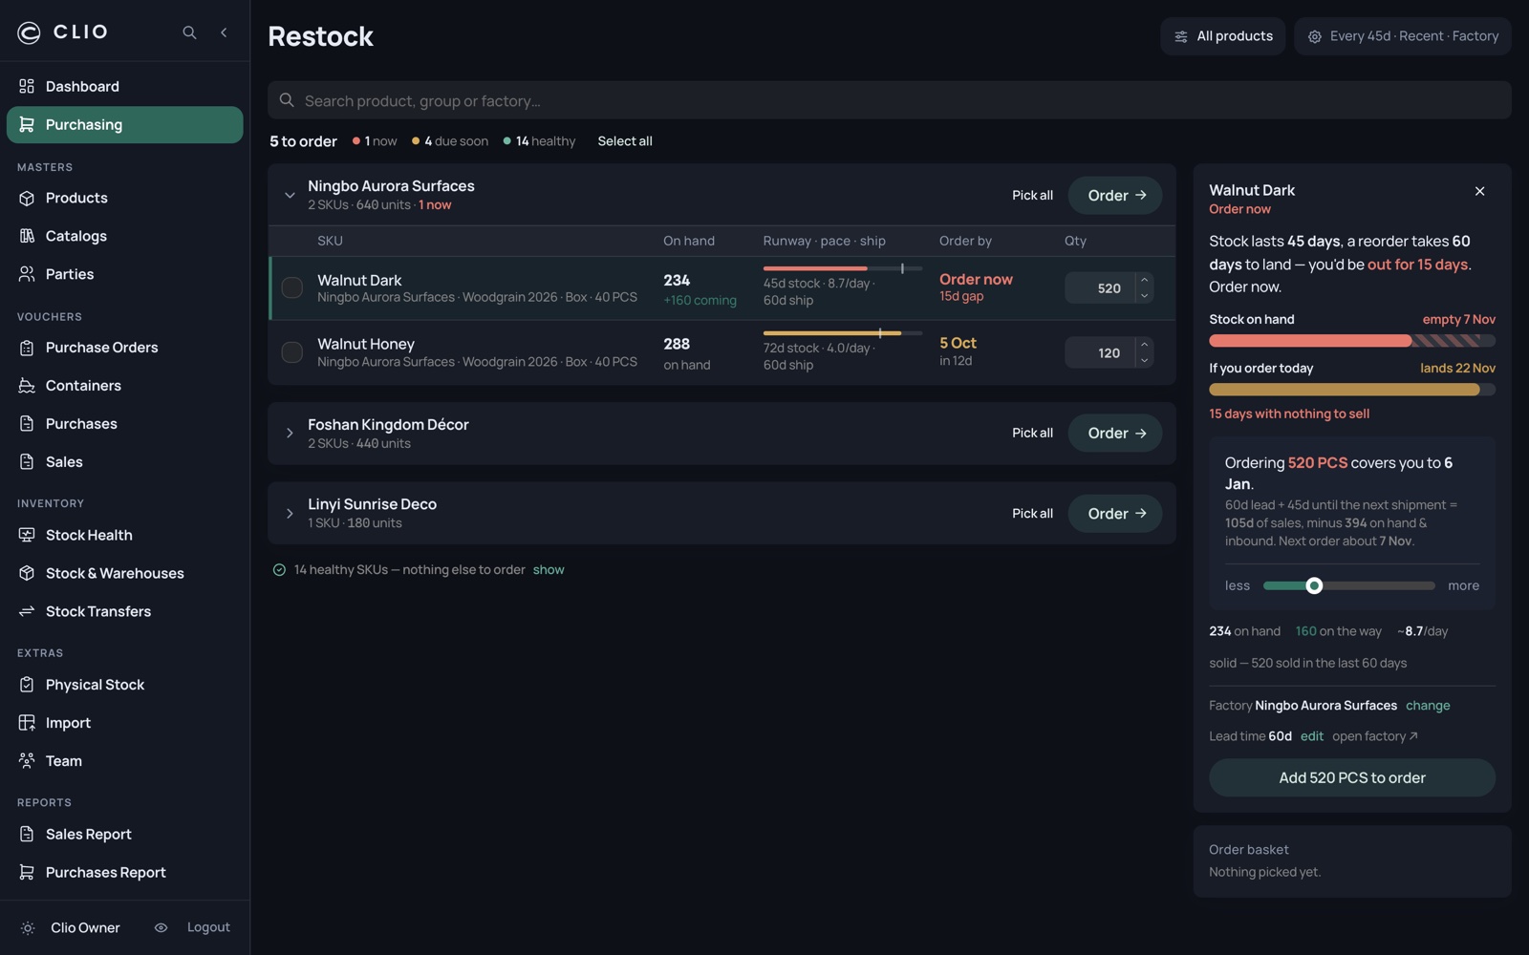The width and height of the screenshot is (1529, 955).
Task: Click Select all
Action: click(x=625, y=141)
